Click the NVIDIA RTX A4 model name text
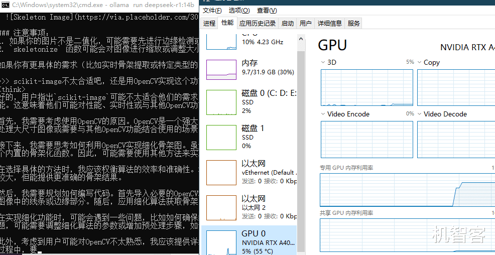The width and height of the screenshot is (495, 255). point(467,47)
